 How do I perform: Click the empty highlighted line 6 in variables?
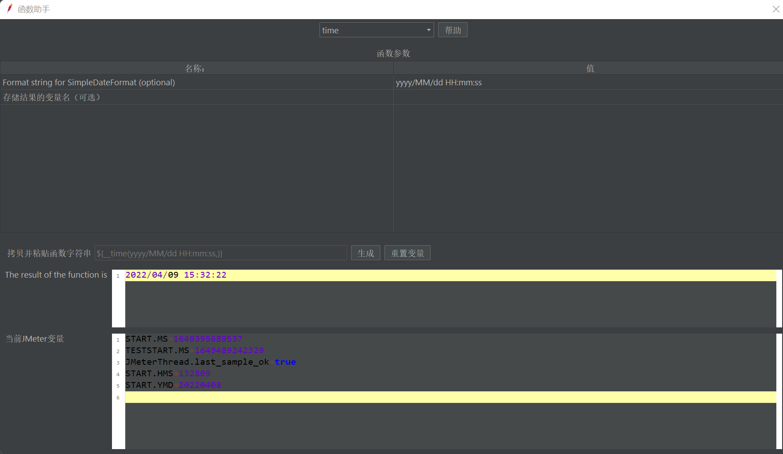451,397
